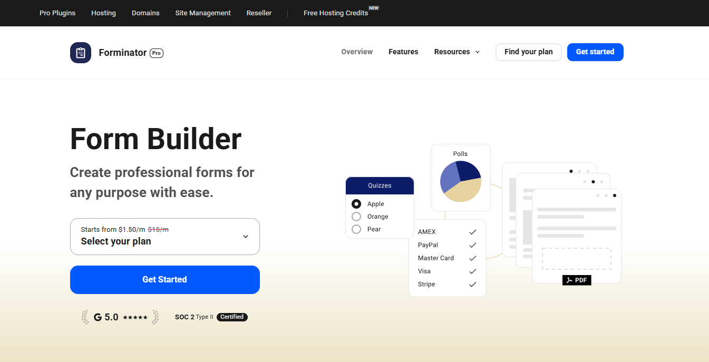Click the Google G rating icon
The image size is (709, 362).
98,317
